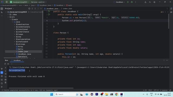Change line separator CRLF in status bar
The height and width of the screenshot is (97, 173).
click(150, 90)
